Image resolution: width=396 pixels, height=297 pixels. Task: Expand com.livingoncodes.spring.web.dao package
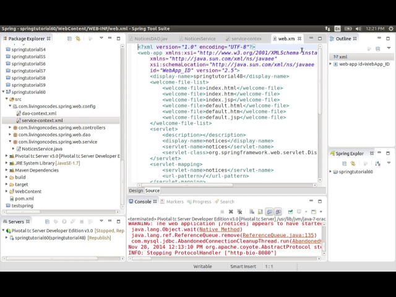point(10,135)
